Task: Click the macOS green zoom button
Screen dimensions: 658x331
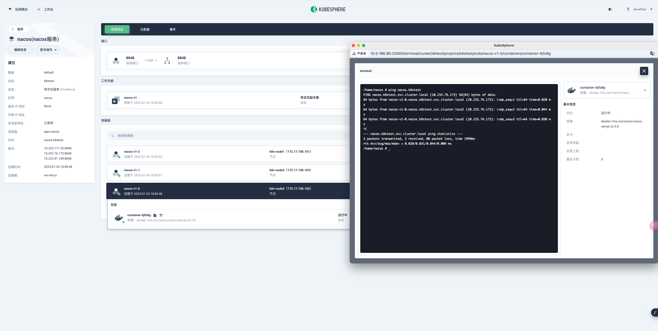Action: [364, 45]
